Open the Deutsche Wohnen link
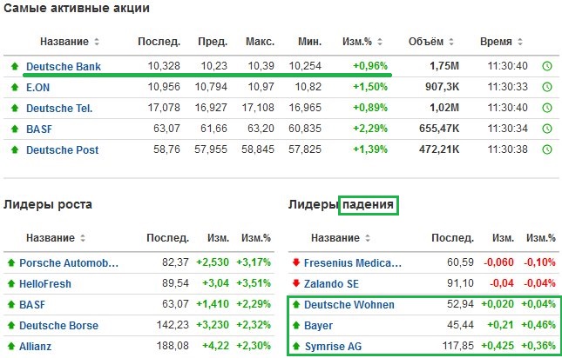The height and width of the screenshot is (358, 562). click(x=349, y=305)
